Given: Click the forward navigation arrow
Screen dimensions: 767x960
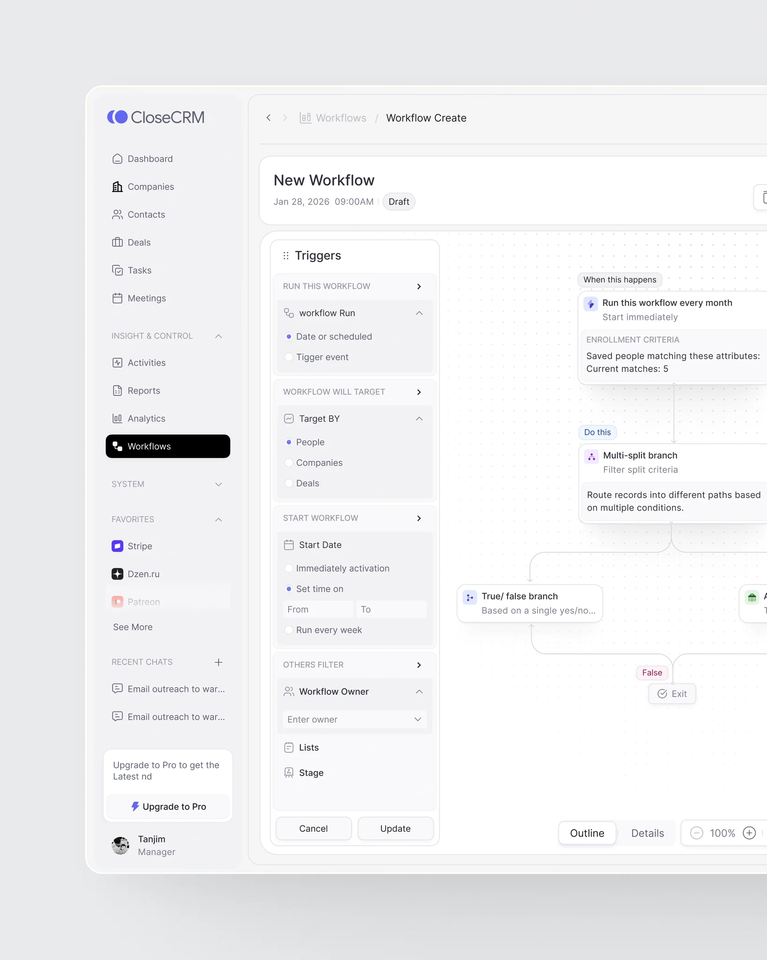Looking at the screenshot, I should [285, 118].
